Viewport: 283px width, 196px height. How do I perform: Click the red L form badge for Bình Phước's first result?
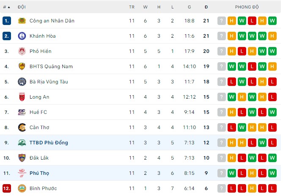231,188
